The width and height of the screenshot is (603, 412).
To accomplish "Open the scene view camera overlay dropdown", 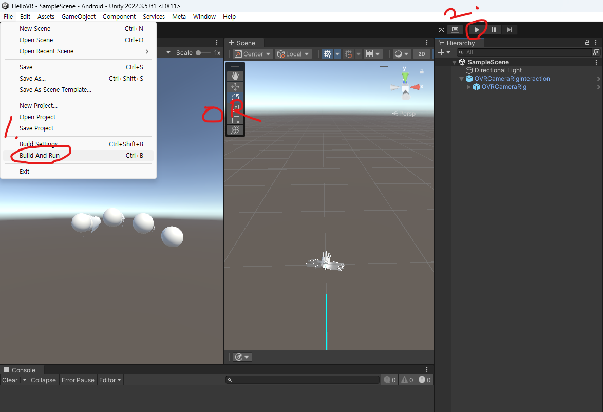I will click(x=242, y=357).
